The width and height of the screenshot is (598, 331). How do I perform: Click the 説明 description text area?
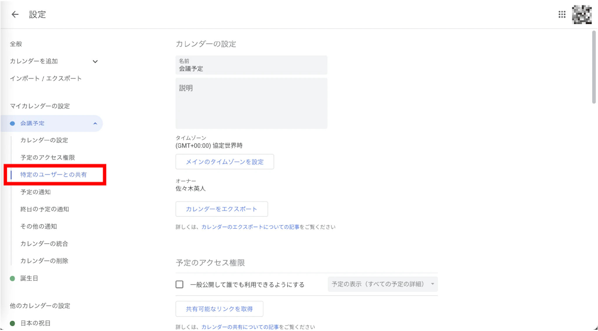coord(251,103)
